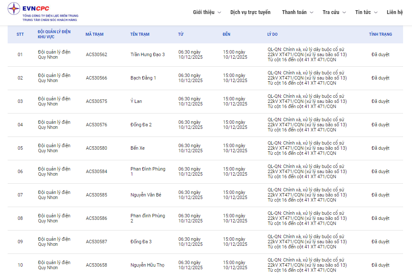Screen dimensions: 412x276
Task: Select the Nguyễn Hữu Thọ station
Action: pos(147,265)
